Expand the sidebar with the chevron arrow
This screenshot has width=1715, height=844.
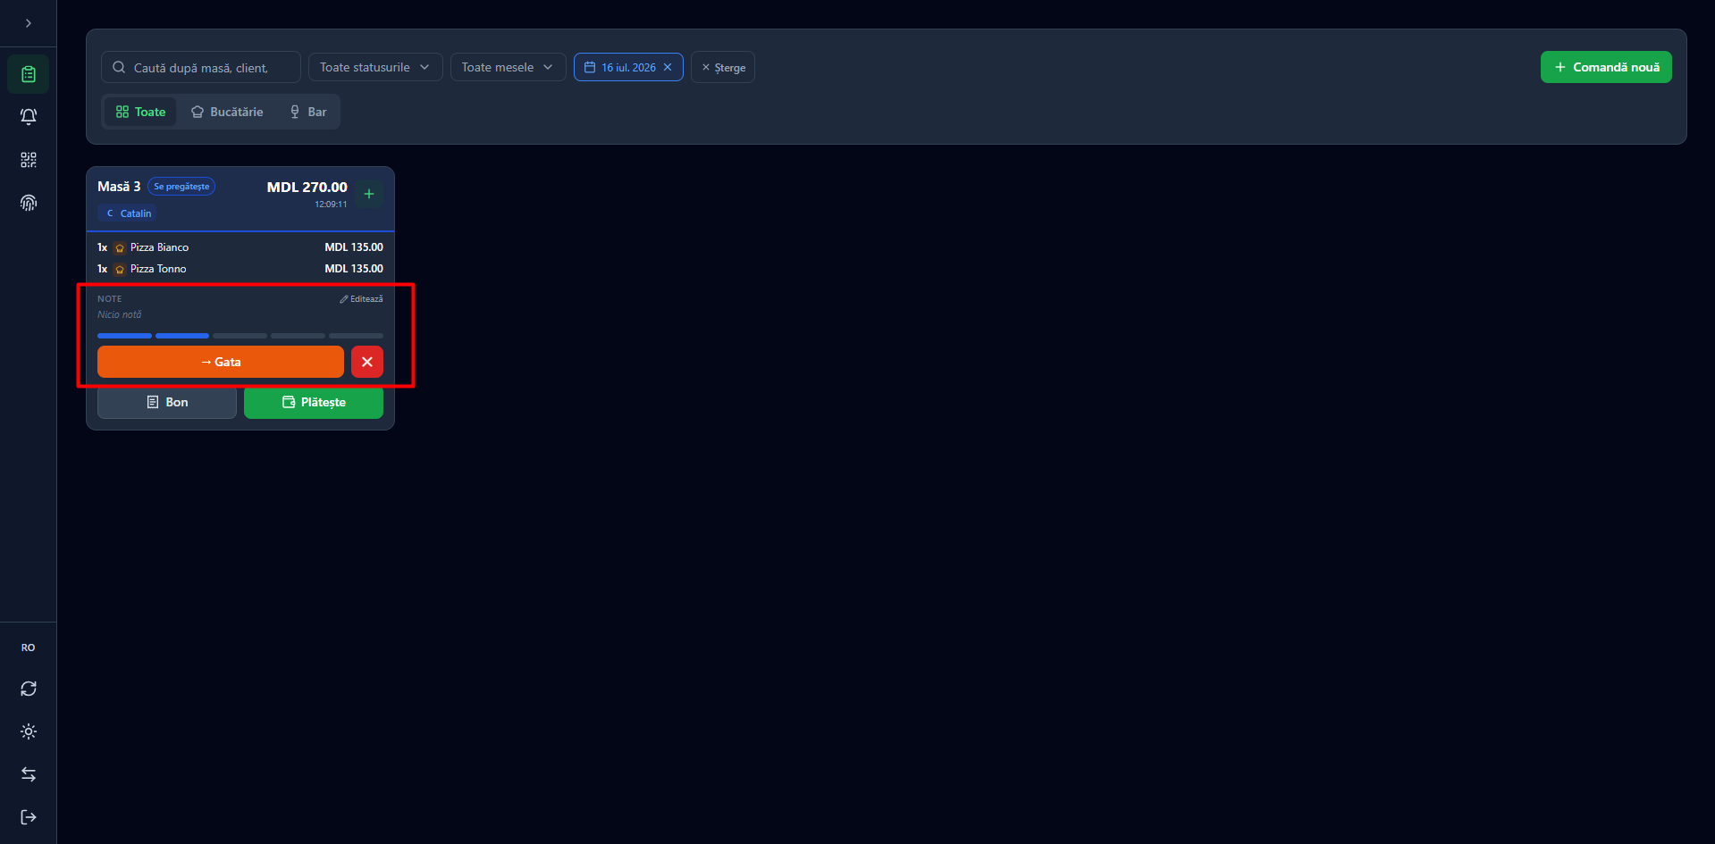point(29,23)
